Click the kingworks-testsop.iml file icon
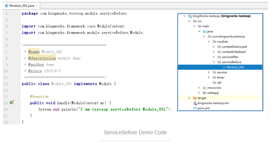The image size is (273, 143). point(195,103)
